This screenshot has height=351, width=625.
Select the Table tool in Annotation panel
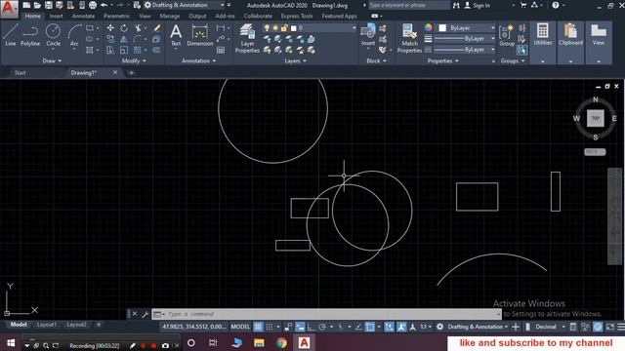tap(221, 50)
